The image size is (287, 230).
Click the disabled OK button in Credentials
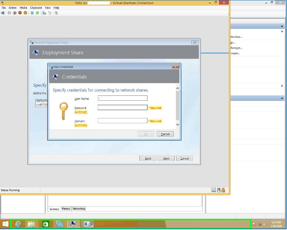146,134
